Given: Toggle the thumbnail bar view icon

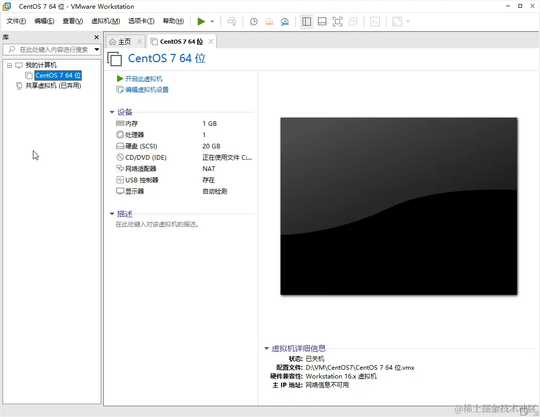Looking at the screenshot, I should (322, 22).
